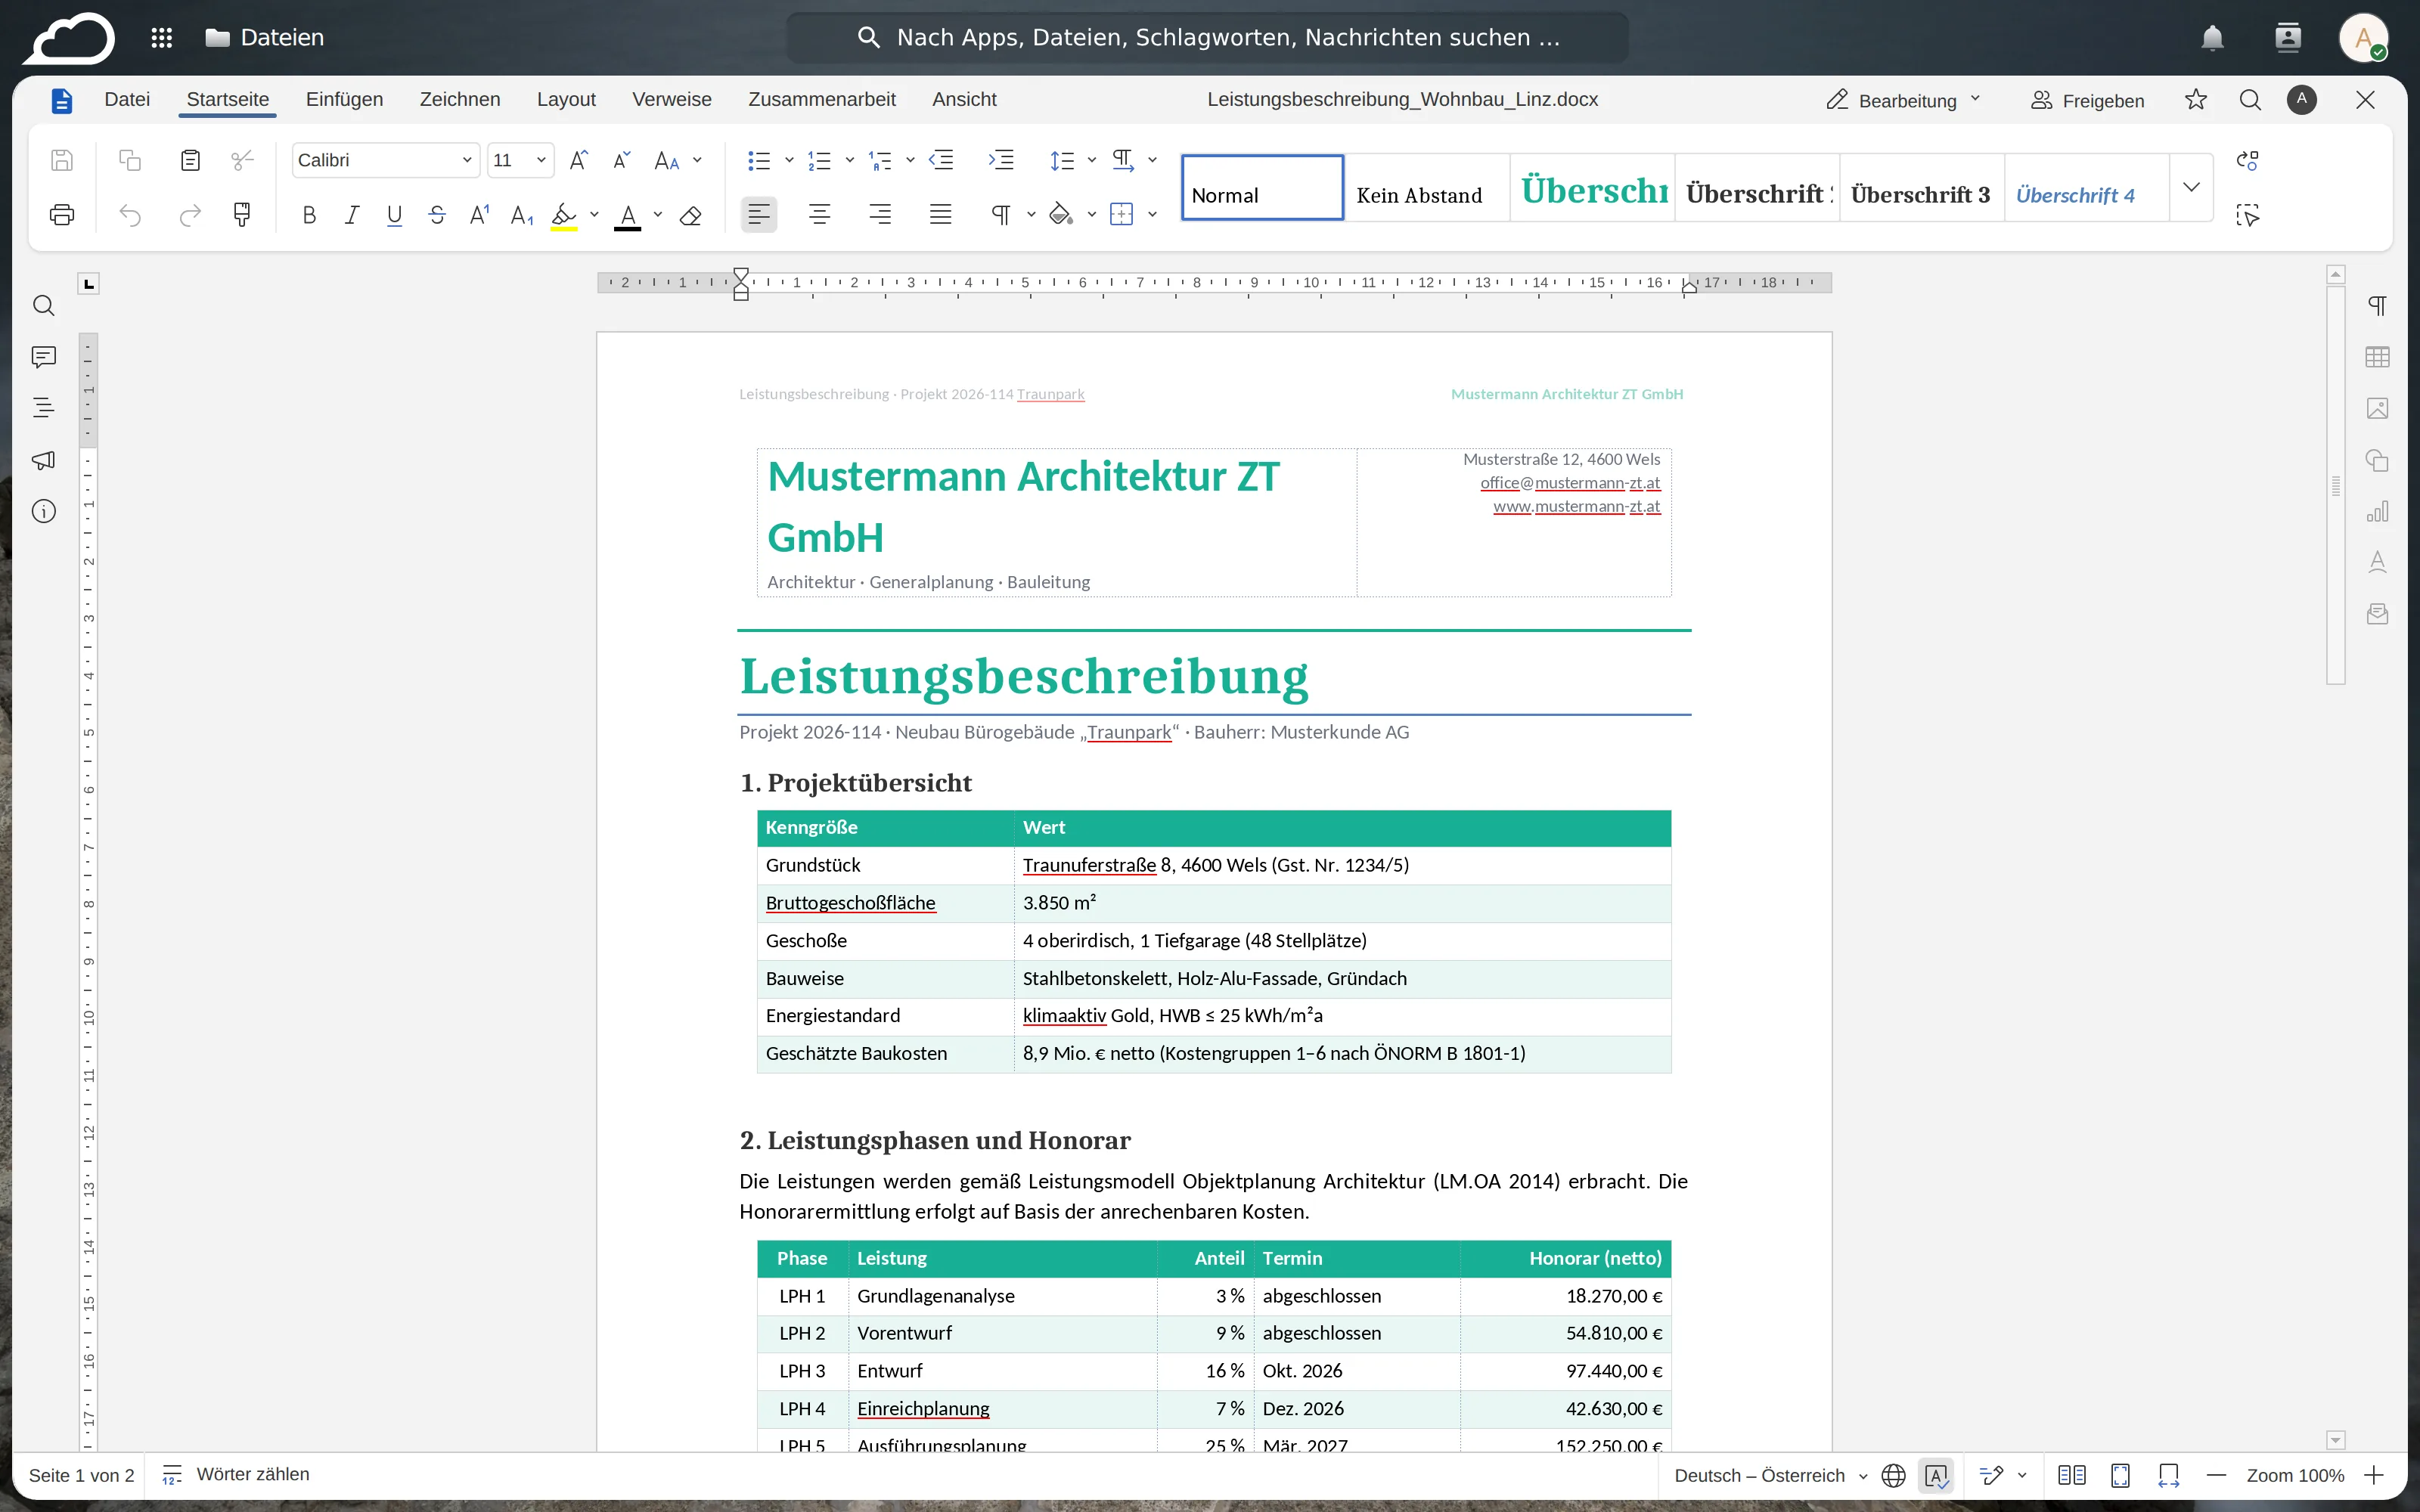Open Nextcloud app menu grid
The width and height of the screenshot is (2420, 1512).
(x=161, y=38)
